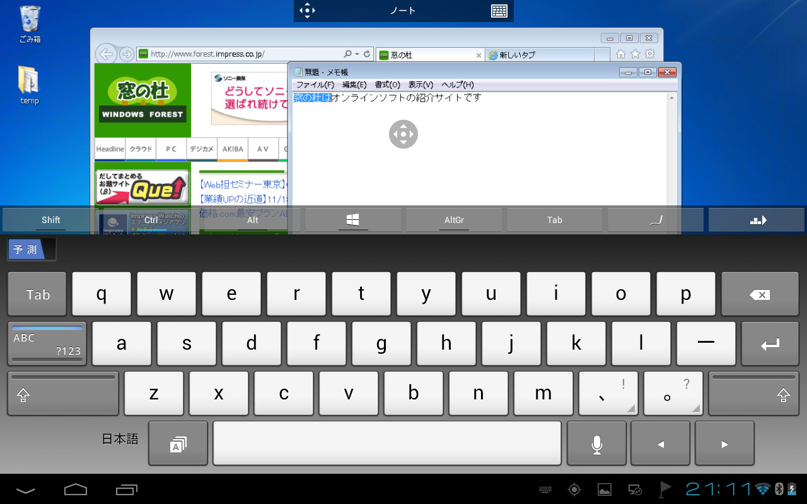Toggle the Ctrl modifier key

(151, 220)
